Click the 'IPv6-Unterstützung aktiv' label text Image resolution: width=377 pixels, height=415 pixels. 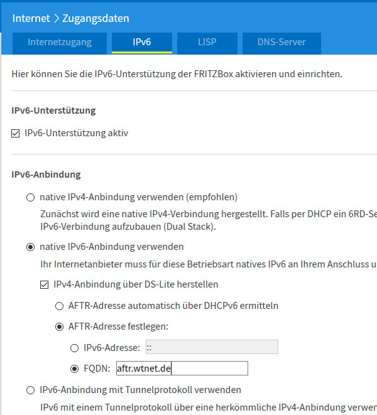click(x=77, y=133)
